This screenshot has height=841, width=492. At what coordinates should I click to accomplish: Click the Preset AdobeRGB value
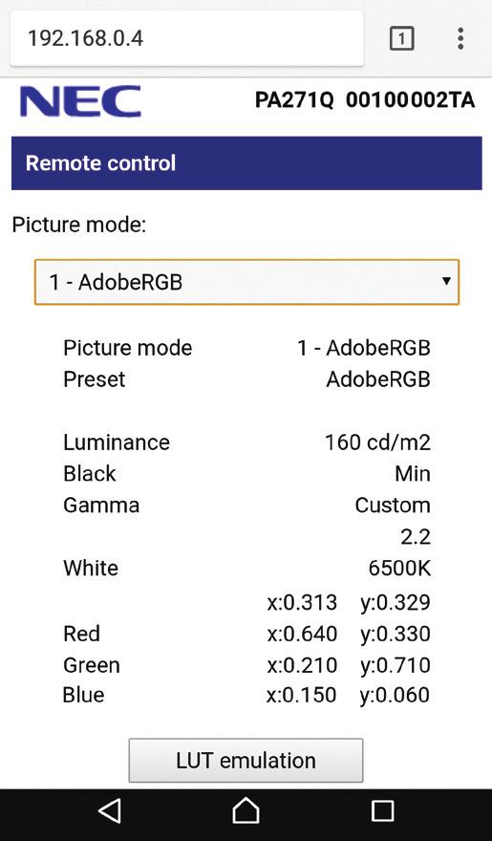[x=378, y=379]
